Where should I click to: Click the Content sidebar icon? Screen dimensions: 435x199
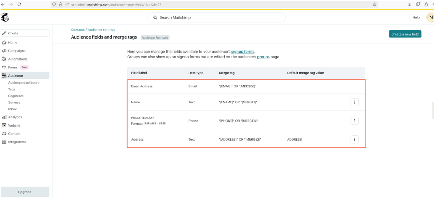(x=4, y=134)
